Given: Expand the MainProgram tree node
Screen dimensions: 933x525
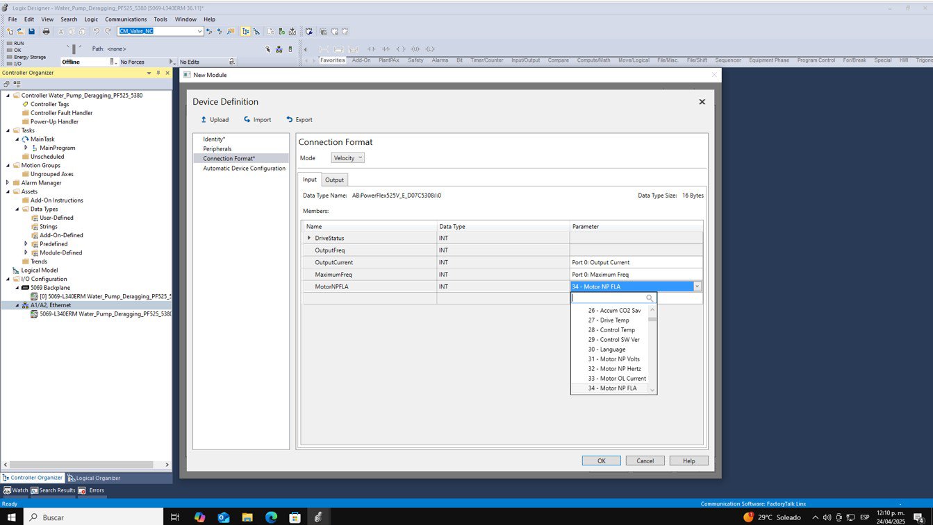Looking at the screenshot, I should 26,148.
